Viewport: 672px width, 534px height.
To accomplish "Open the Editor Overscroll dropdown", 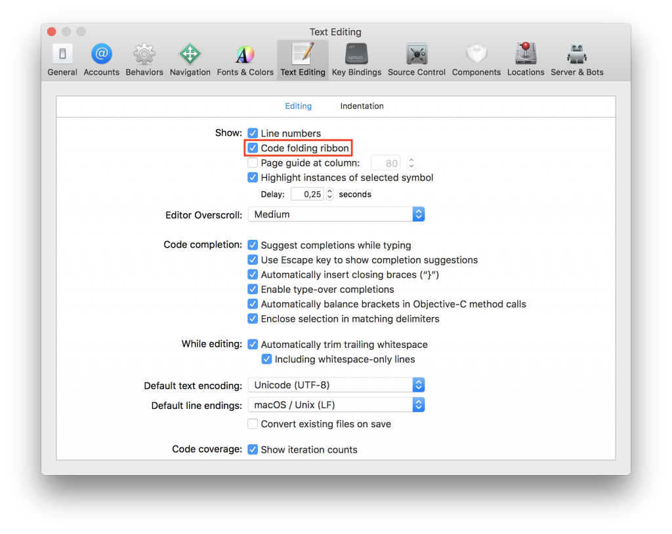I will pos(335,214).
